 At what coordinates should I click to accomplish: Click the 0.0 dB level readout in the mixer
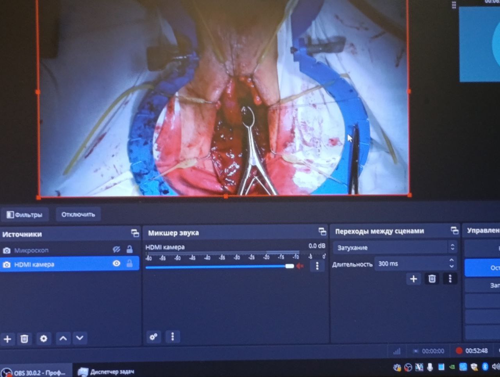tap(317, 246)
